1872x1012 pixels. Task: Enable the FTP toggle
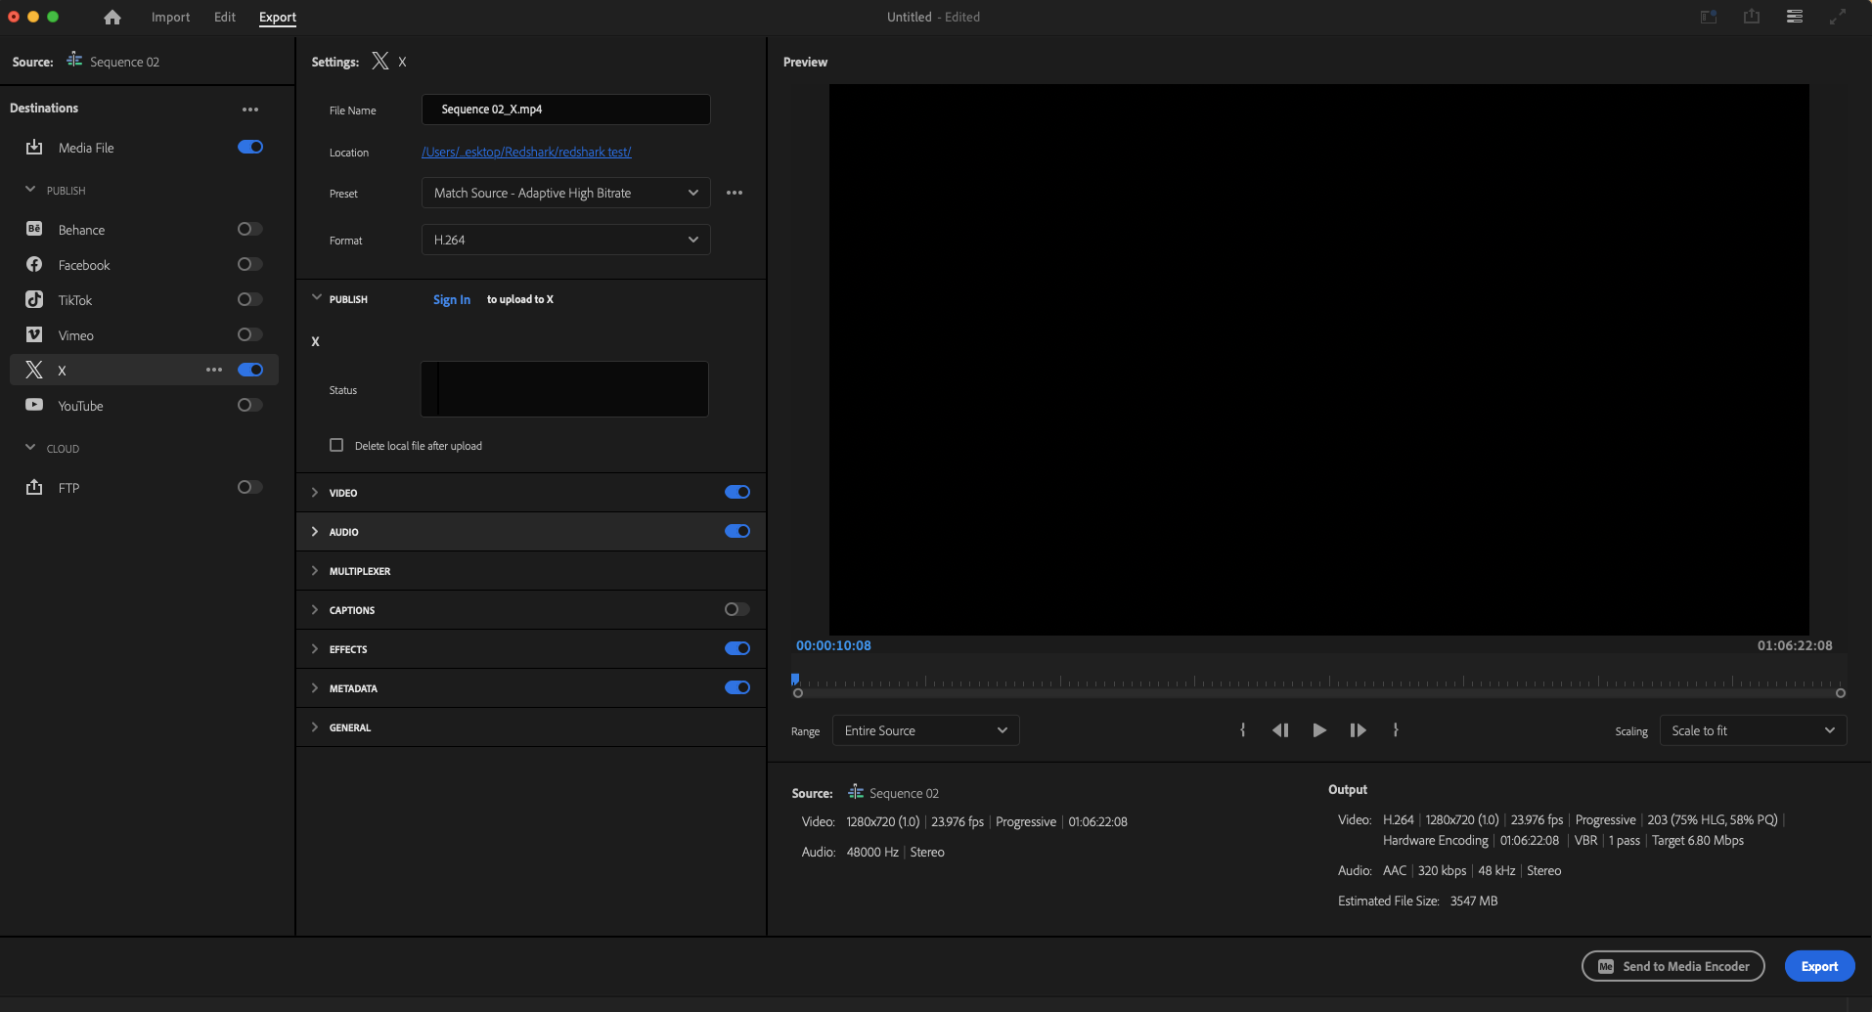[250, 487]
